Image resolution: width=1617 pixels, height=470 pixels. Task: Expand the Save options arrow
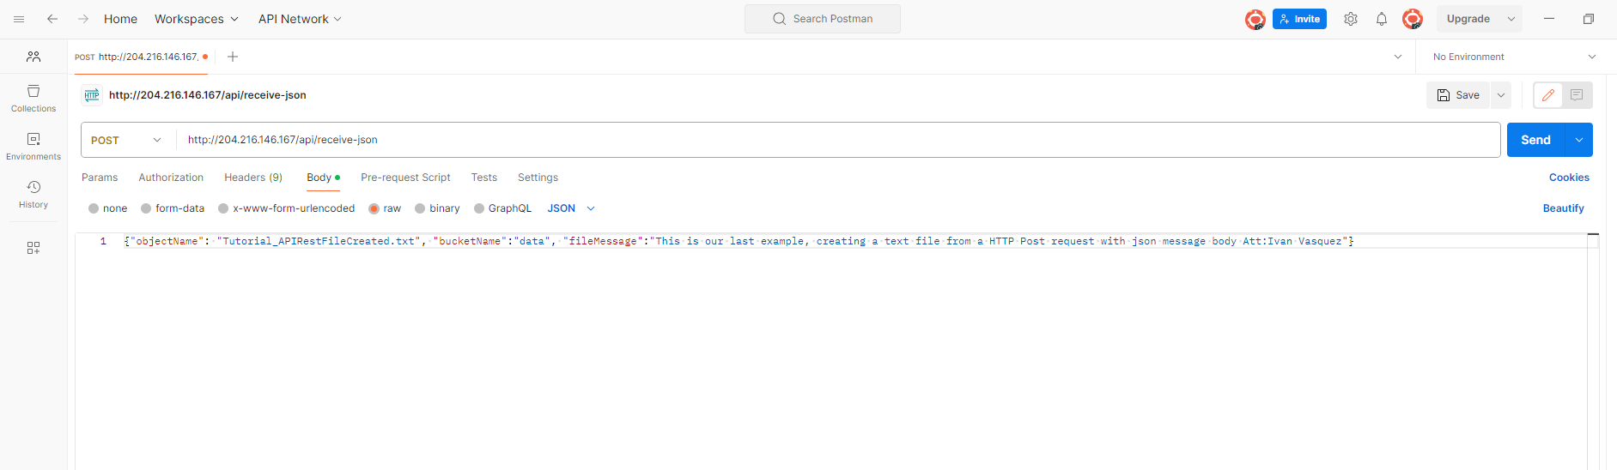tap(1501, 95)
